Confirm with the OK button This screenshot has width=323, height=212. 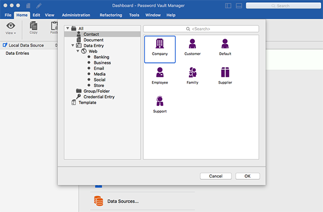(x=248, y=176)
